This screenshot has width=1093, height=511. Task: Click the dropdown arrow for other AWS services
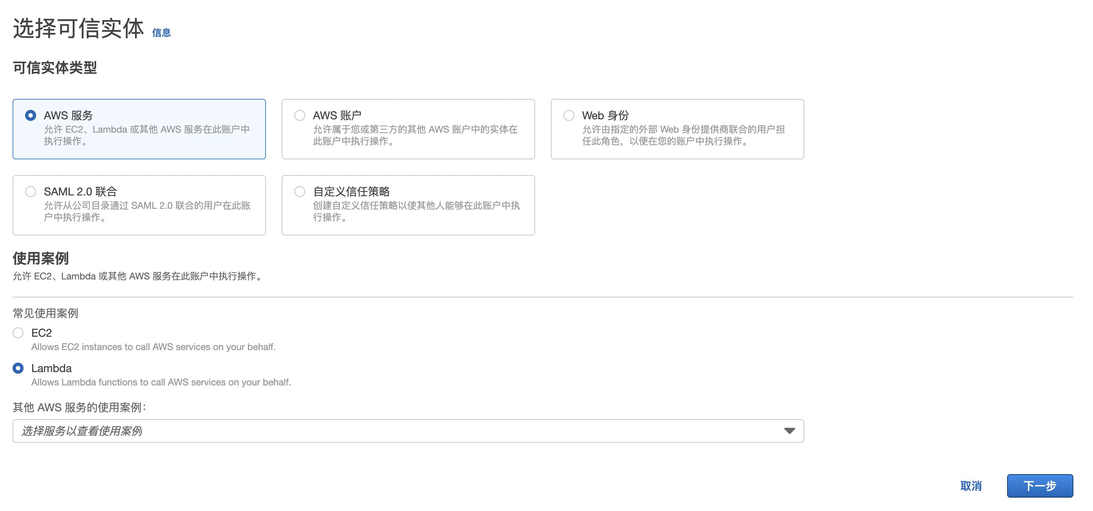pyautogui.click(x=789, y=431)
